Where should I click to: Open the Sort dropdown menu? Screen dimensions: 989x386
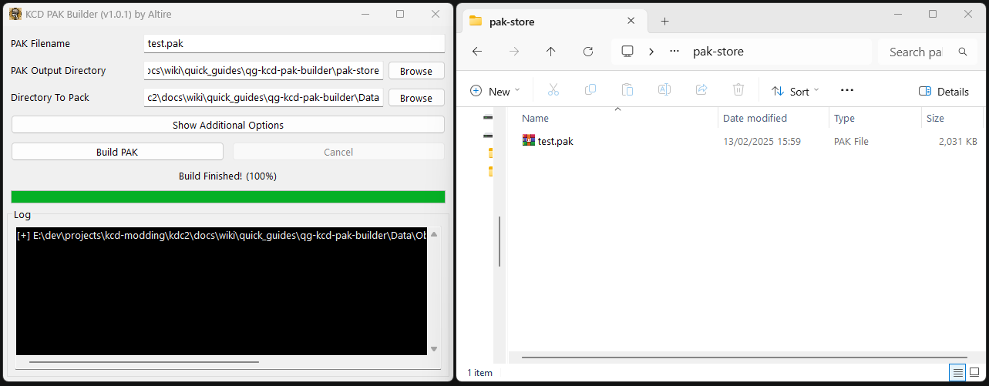click(x=795, y=91)
